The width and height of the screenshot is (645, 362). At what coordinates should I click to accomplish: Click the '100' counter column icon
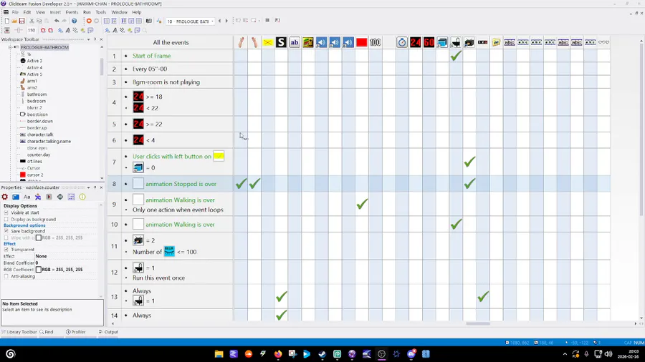(x=375, y=42)
